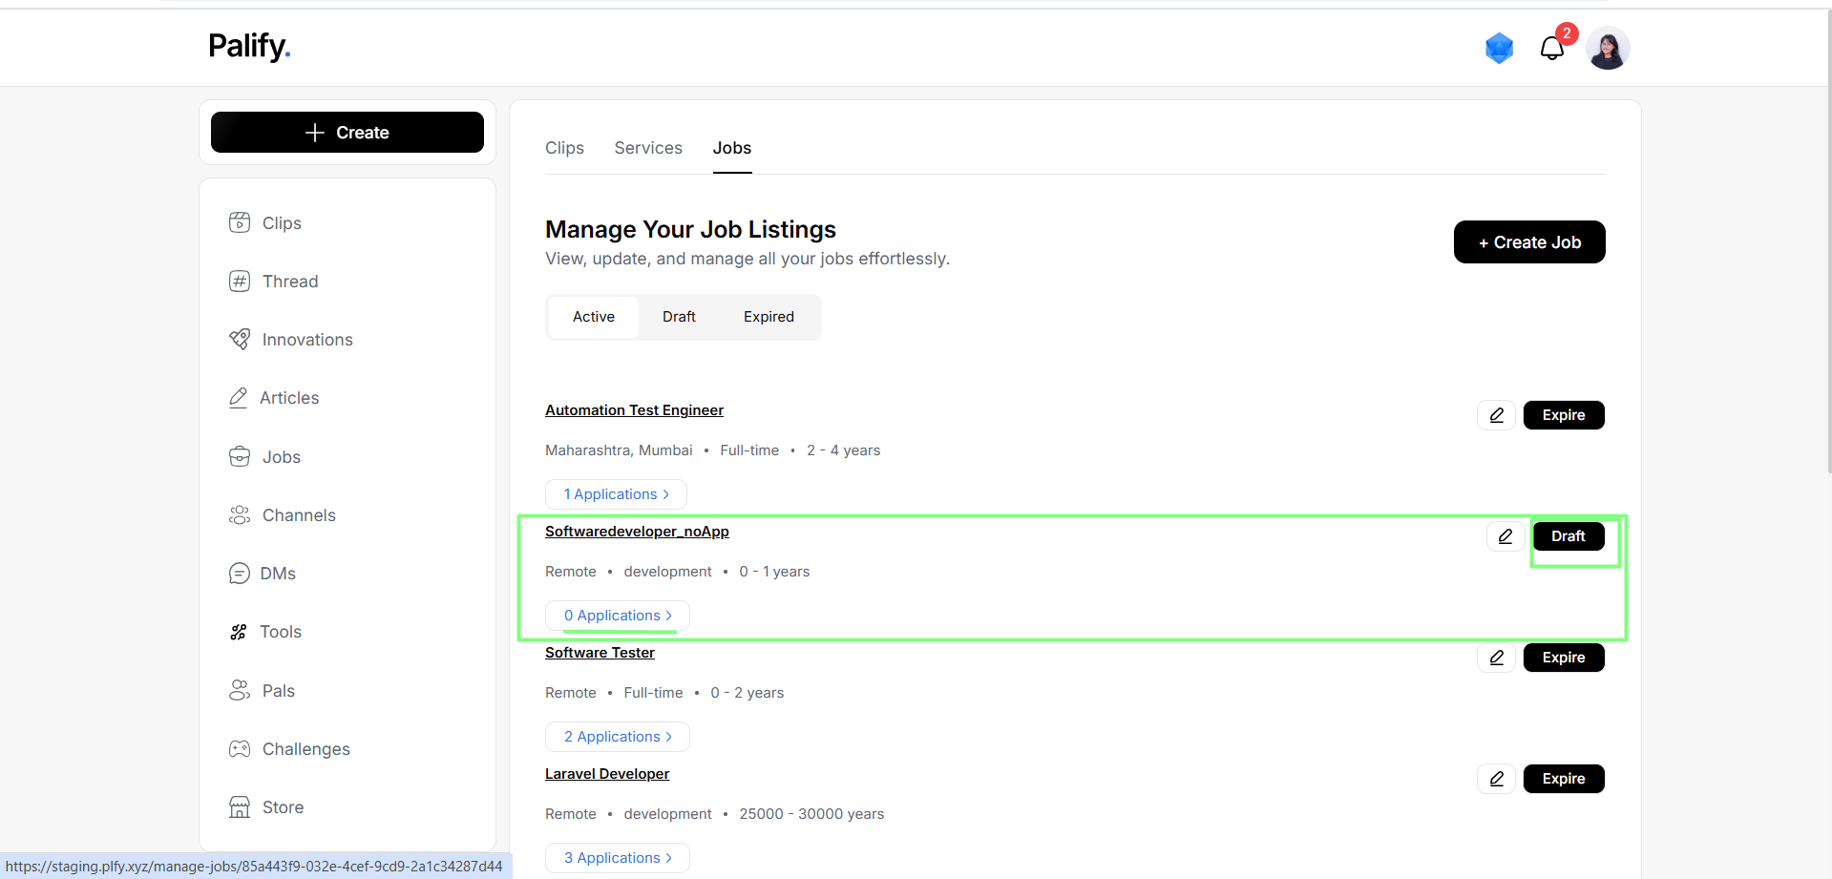View 2 Applications for Software Tester
This screenshot has width=1832, height=879.
(618, 737)
